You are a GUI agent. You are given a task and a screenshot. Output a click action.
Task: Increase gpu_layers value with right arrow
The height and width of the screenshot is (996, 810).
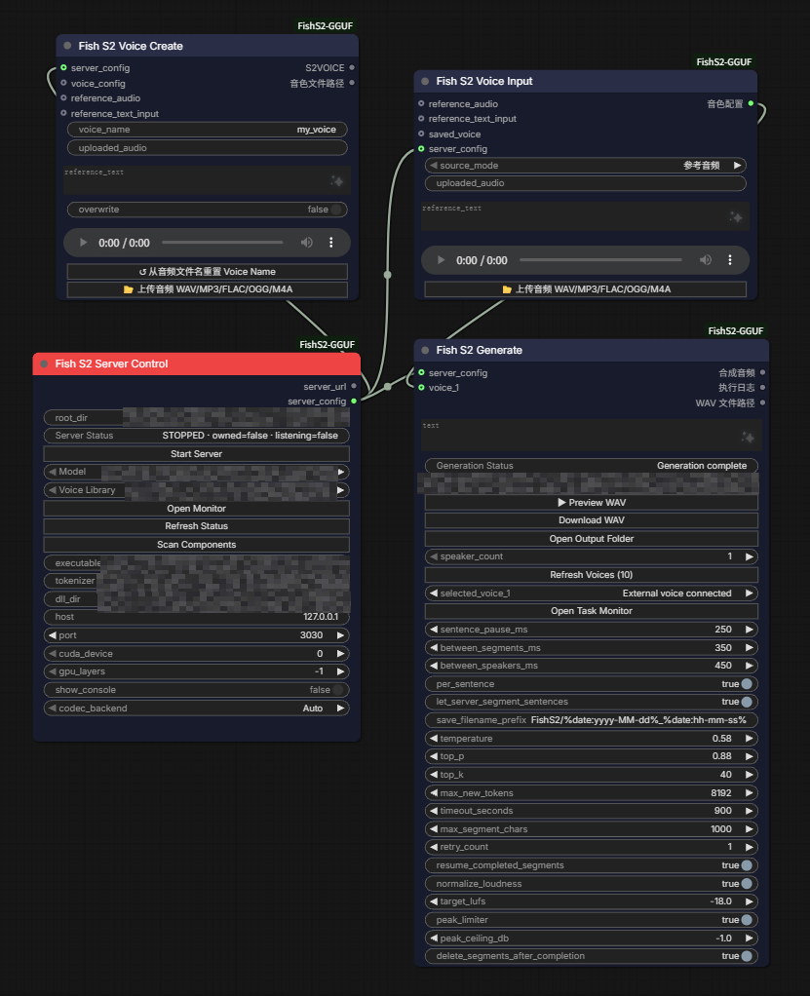point(340,671)
